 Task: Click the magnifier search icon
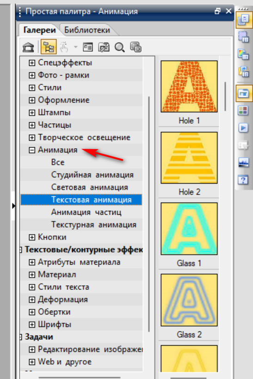pyautogui.click(x=120, y=47)
